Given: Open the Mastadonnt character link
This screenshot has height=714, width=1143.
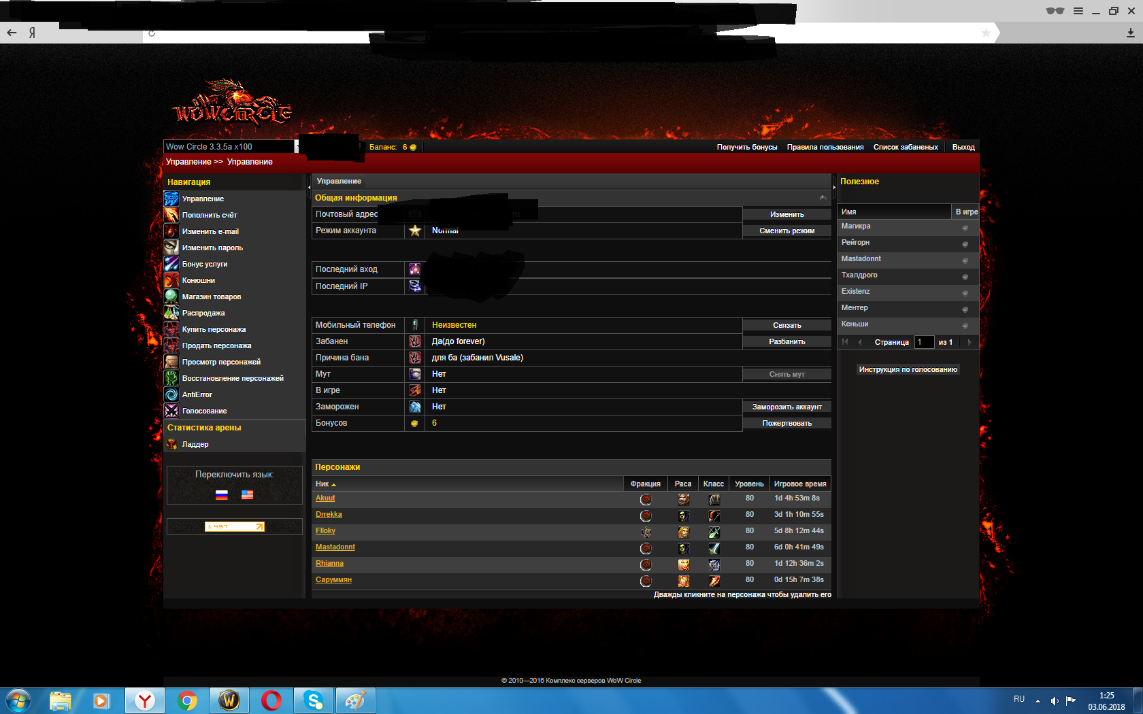Looking at the screenshot, I should [335, 547].
